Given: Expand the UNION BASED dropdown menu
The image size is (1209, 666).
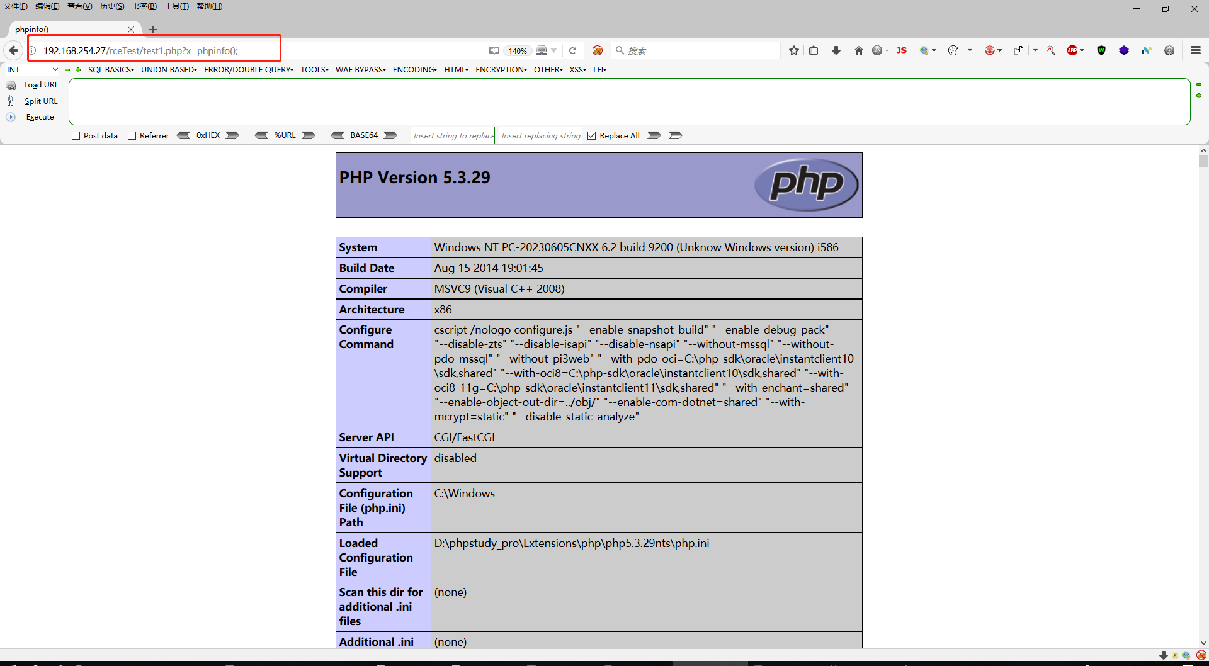Looking at the screenshot, I should [x=169, y=69].
